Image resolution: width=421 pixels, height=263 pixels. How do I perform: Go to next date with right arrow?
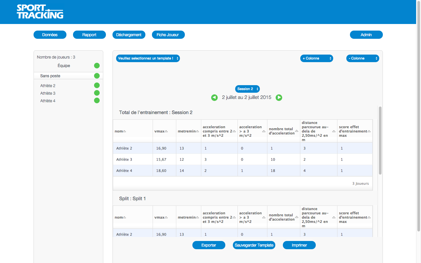click(279, 98)
